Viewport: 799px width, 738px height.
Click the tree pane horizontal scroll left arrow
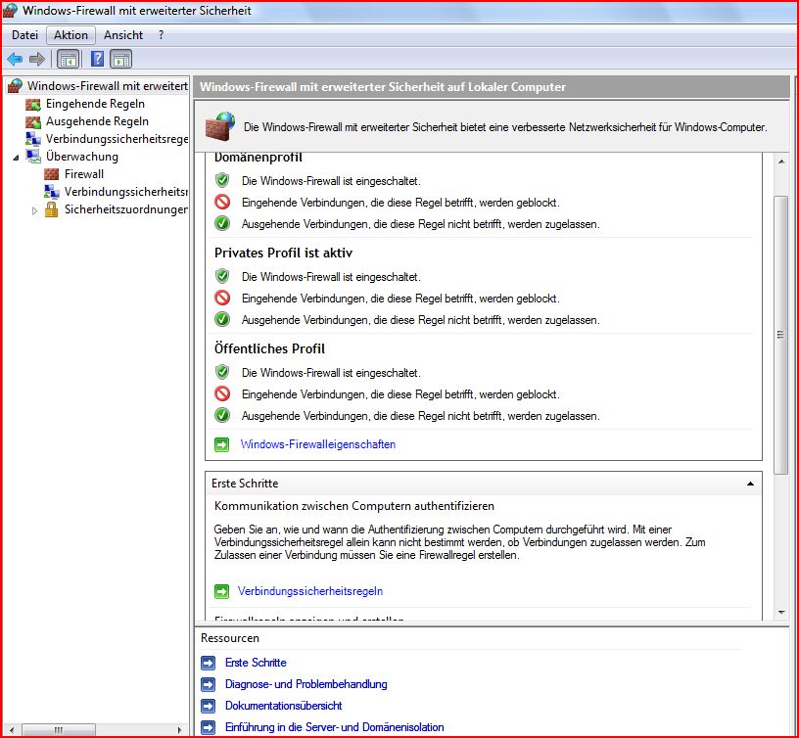coord(12,730)
